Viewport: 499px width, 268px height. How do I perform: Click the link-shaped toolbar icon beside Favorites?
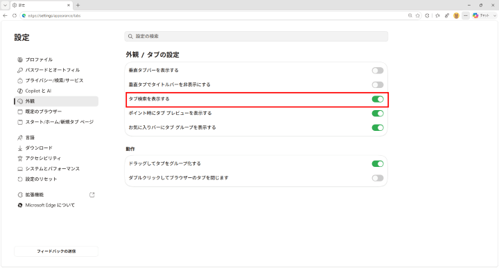click(x=447, y=15)
